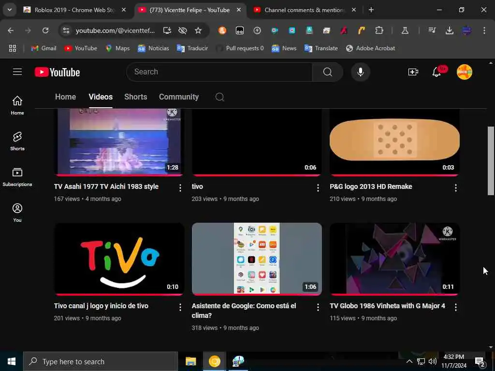Open Chrome three-dot menu
The width and height of the screenshot is (495, 371).
point(484,30)
